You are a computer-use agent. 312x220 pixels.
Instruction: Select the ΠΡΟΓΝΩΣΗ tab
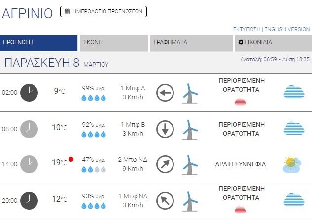[x=39, y=43]
